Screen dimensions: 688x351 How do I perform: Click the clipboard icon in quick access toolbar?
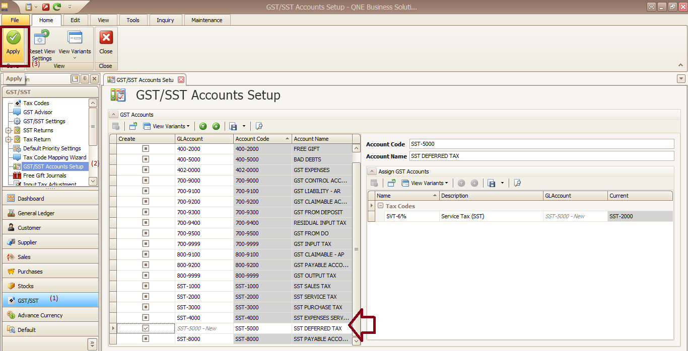(x=29, y=7)
